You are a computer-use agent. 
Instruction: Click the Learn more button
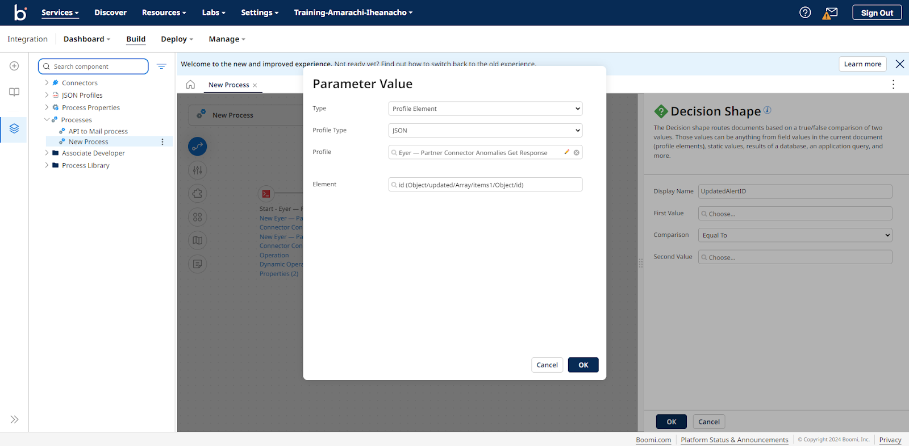[x=862, y=64]
